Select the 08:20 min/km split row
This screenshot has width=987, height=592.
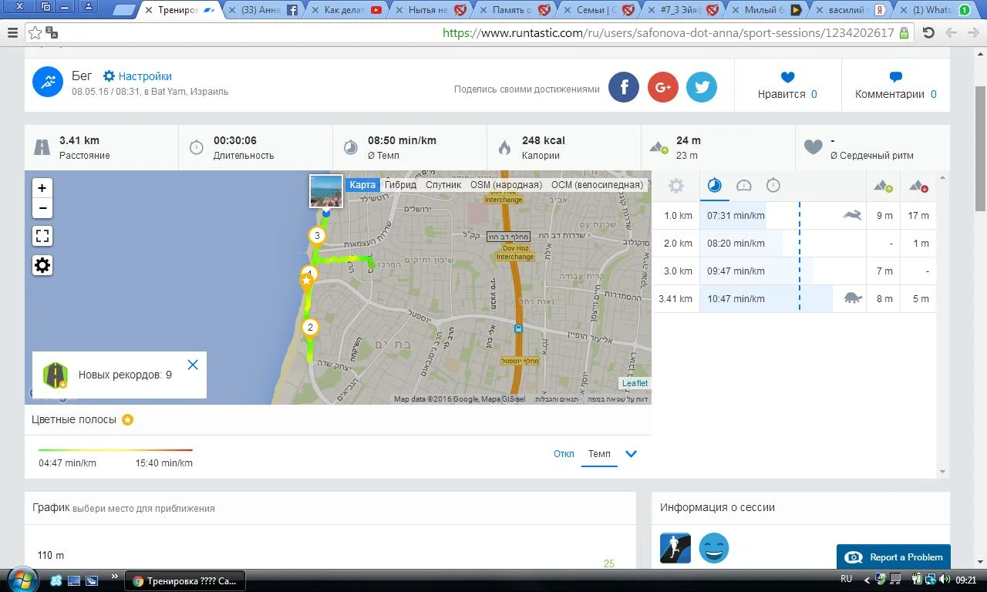794,244
